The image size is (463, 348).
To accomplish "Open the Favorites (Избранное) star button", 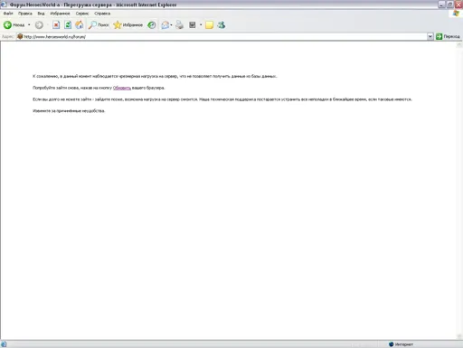I will click(x=128, y=25).
